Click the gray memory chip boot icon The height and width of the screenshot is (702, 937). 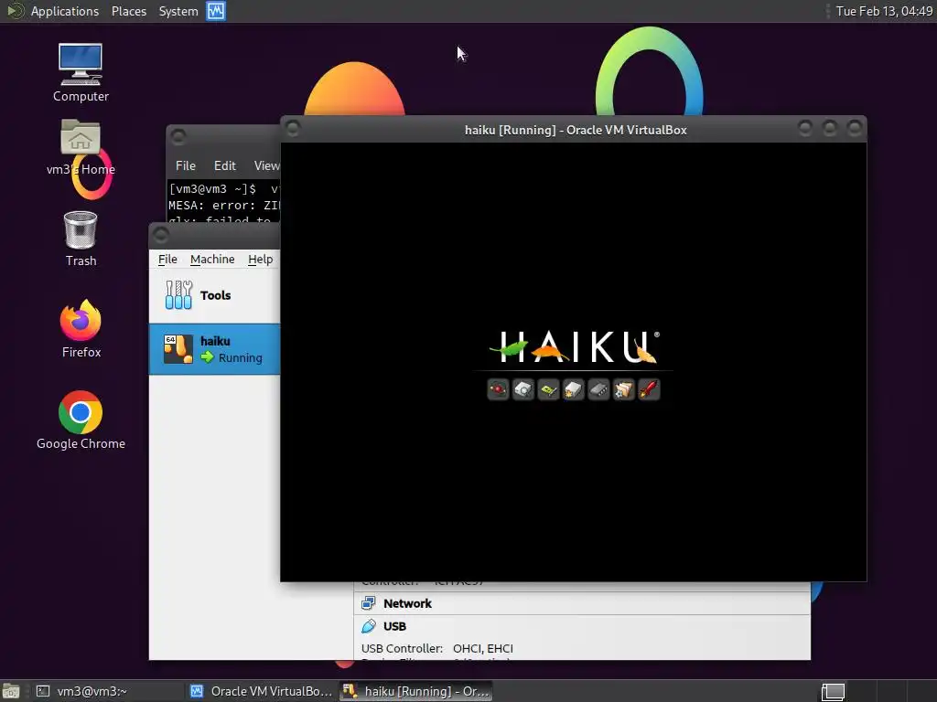tap(598, 389)
